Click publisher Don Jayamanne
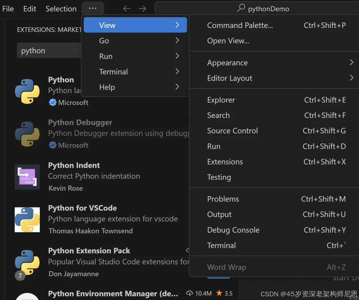 pos(74,274)
